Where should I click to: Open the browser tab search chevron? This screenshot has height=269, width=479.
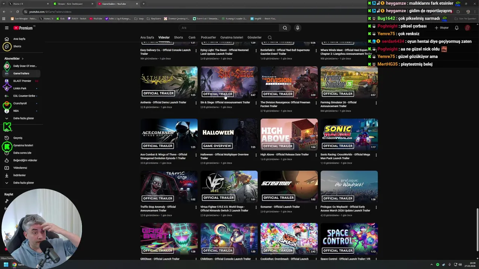[x=4, y=4]
